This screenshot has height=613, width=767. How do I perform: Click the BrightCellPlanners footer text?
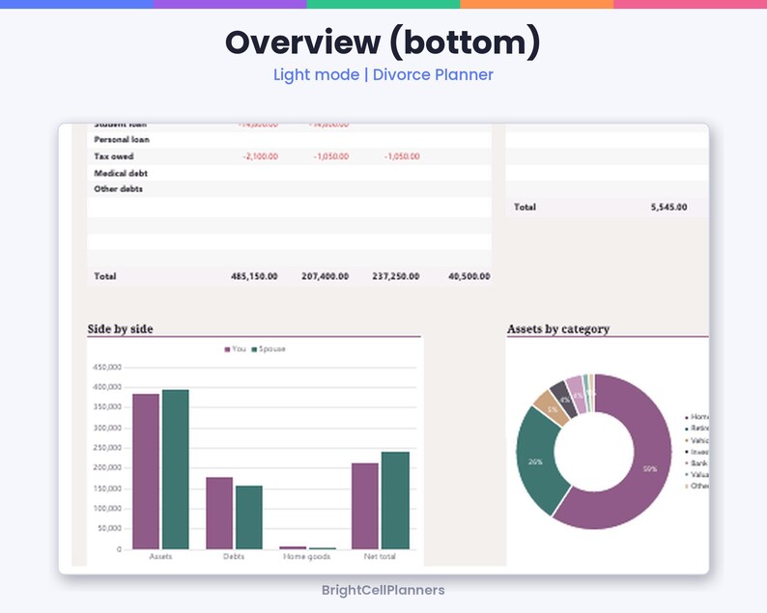coord(383,590)
